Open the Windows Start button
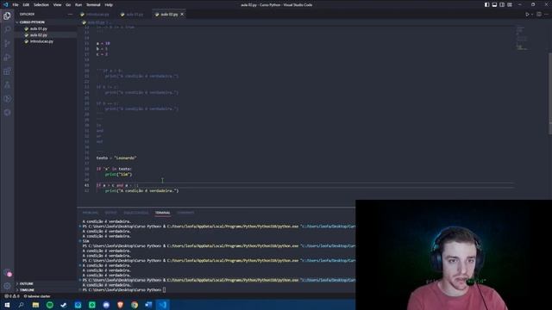This screenshot has width=552, height=310. click(7, 305)
